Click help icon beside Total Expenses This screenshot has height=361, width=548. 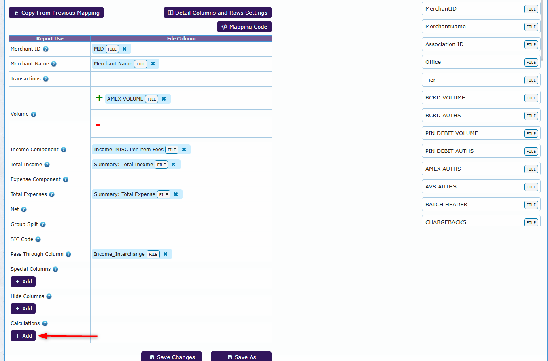click(x=52, y=194)
